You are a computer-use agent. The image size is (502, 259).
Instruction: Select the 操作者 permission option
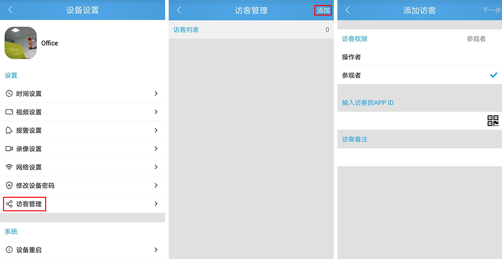point(351,57)
